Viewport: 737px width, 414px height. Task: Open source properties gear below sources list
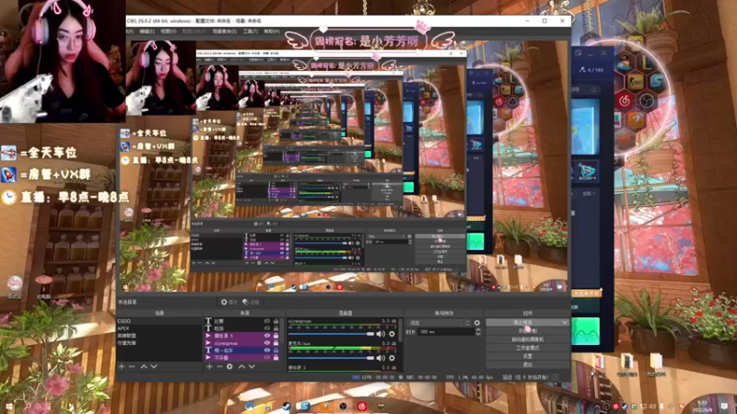(229, 366)
